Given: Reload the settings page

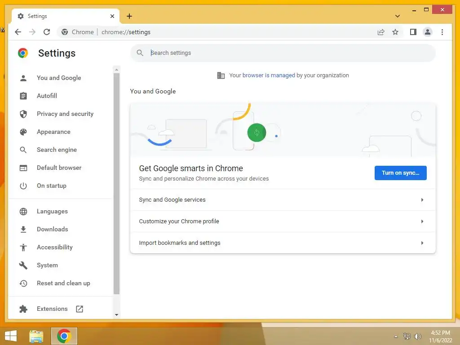Looking at the screenshot, I should (47, 32).
